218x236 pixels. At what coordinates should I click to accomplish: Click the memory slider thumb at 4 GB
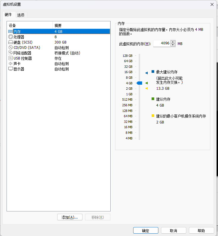(139, 83)
